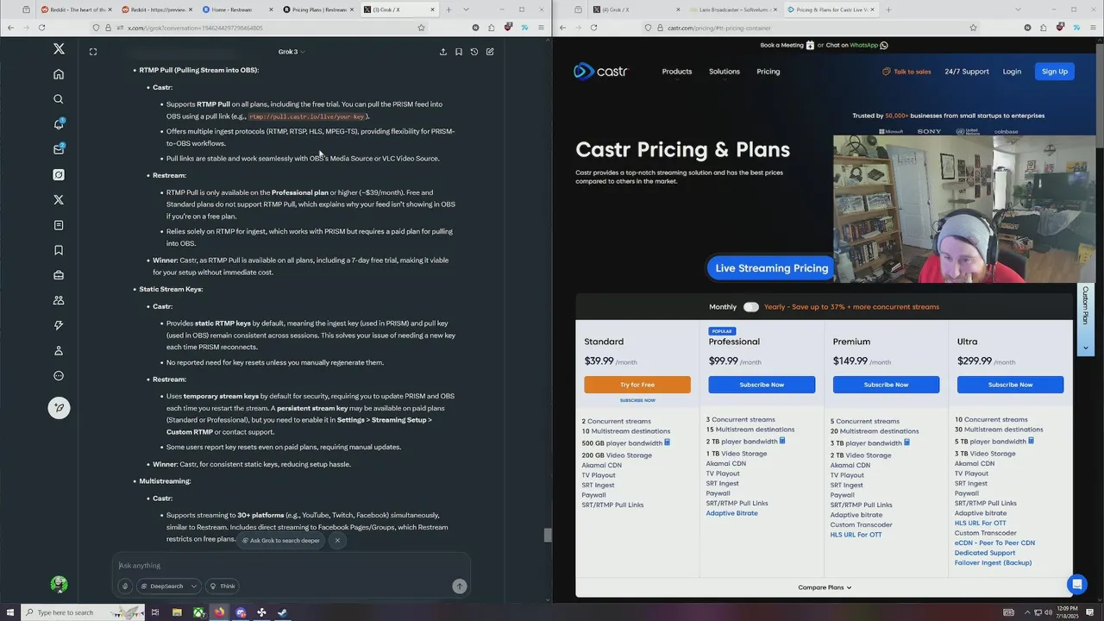This screenshot has height=621, width=1104.
Task: Open X Bookmarks sidebar icon
Action: coord(59,250)
